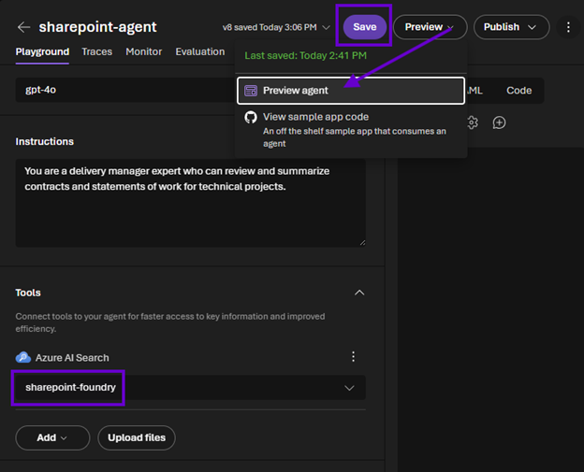This screenshot has height=472, width=584.
Task: Open the Add tool dropdown
Action: [52, 437]
